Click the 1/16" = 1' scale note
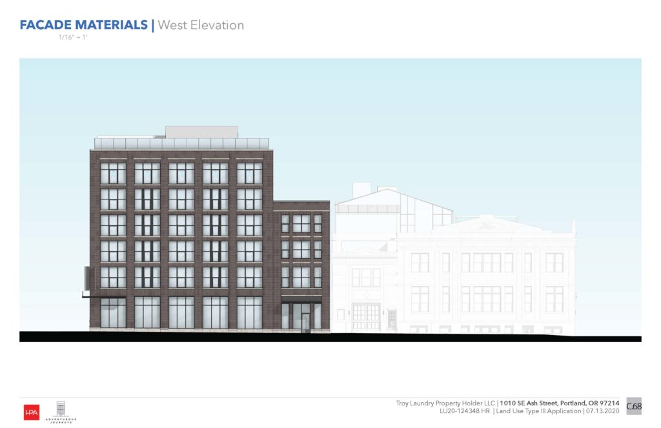Viewport: 661px width, 428px height. (x=73, y=37)
